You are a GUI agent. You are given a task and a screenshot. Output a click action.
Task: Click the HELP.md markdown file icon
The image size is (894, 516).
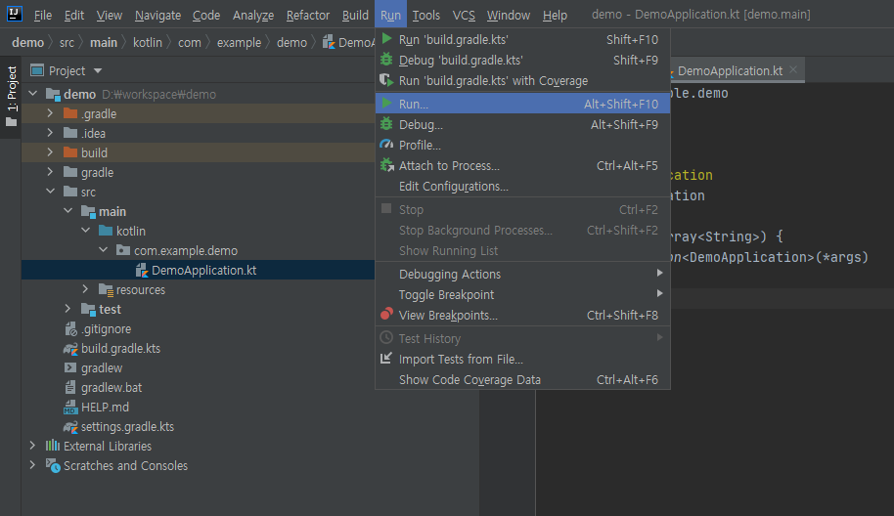pos(70,407)
